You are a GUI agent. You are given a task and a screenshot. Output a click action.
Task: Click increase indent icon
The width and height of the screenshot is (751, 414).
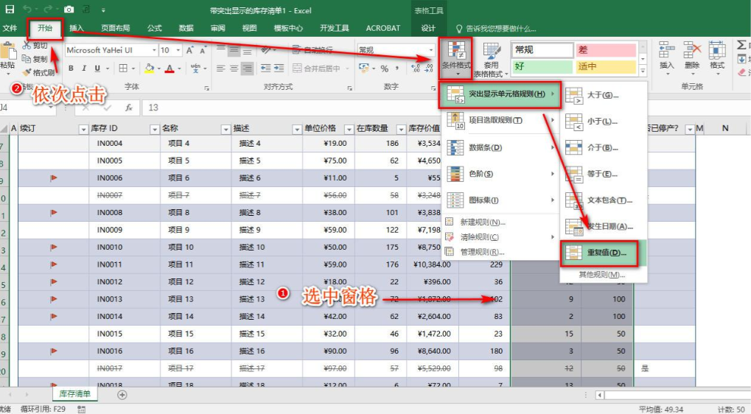pyautogui.click(x=279, y=69)
